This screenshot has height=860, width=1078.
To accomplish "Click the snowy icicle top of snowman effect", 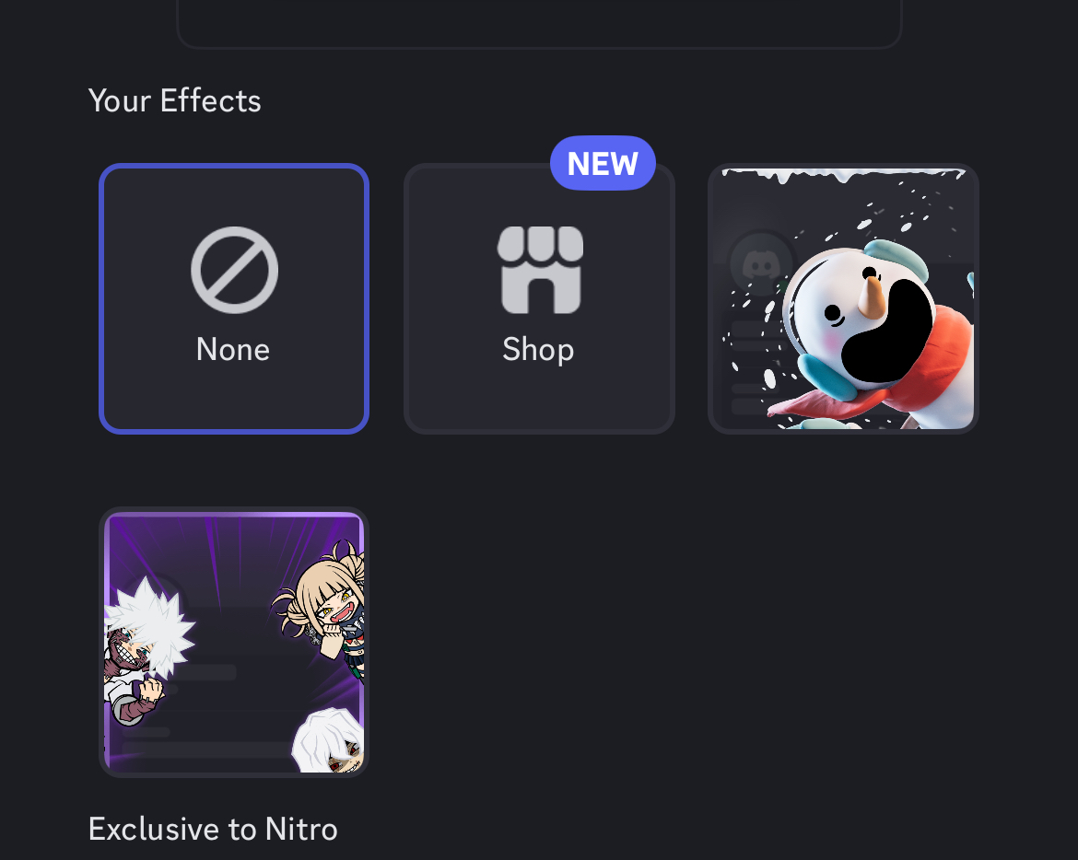I will pyautogui.click(x=844, y=176).
